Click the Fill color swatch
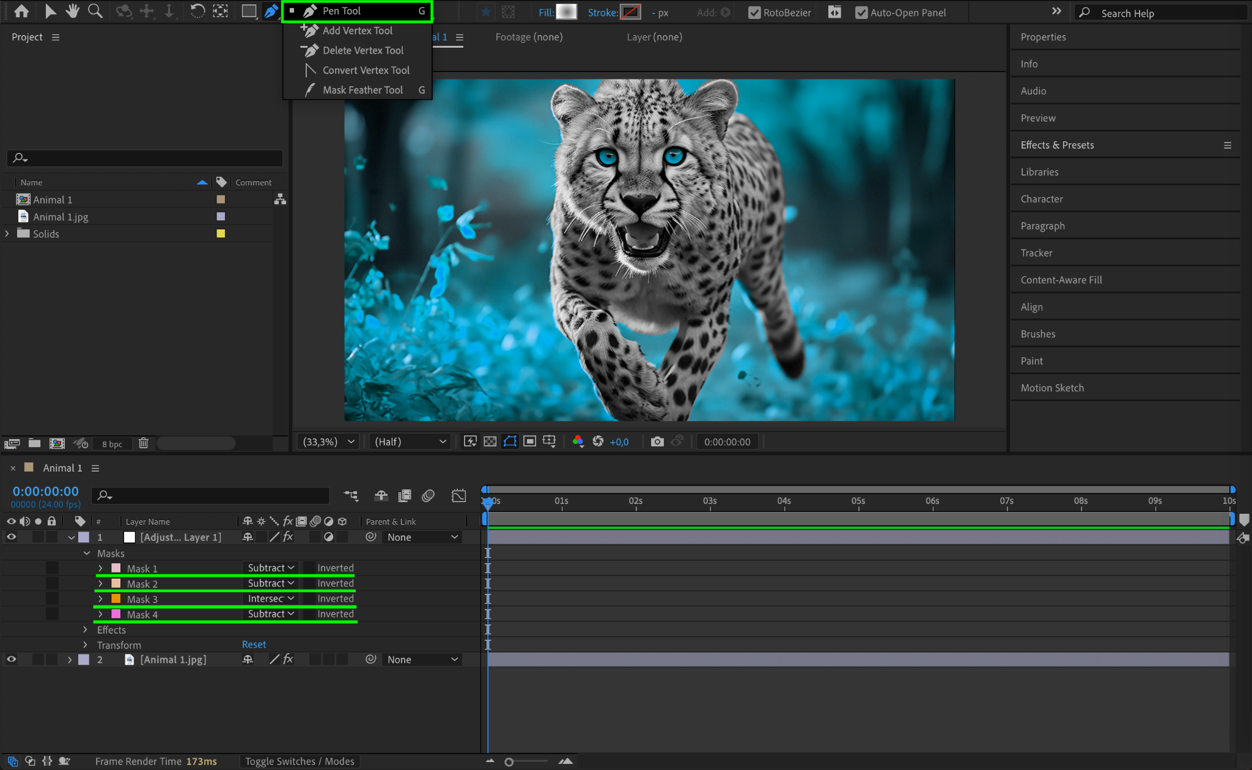The height and width of the screenshot is (770, 1252). tap(566, 12)
